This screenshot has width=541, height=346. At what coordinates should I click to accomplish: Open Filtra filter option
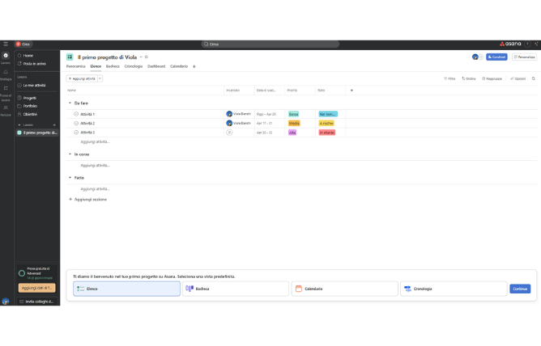(x=449, y=78)
